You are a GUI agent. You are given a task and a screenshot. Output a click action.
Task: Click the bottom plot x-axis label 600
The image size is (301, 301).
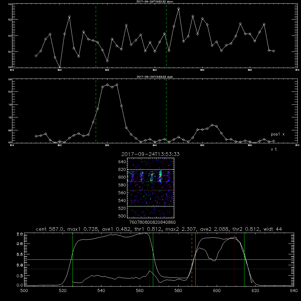(217, 291)
